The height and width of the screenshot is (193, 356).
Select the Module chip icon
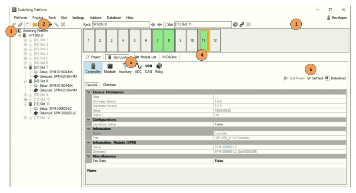click(x=110, y=68)
